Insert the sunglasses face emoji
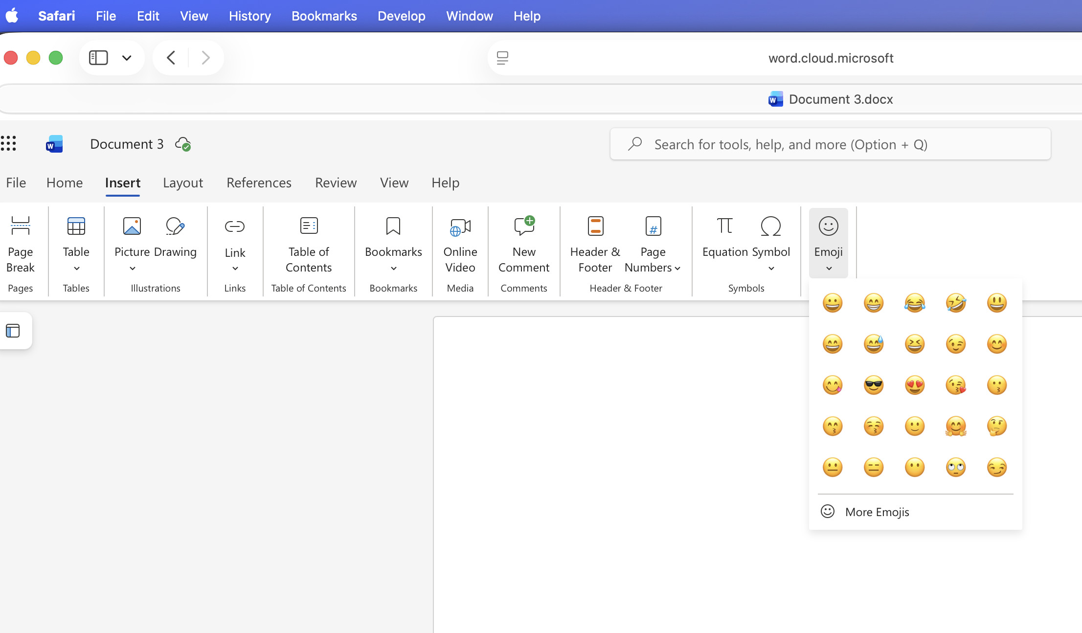The image size is (1082, 633). (x=874, y=385)
